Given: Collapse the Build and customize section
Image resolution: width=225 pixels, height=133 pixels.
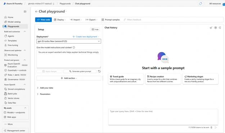Looking at the screenshot, I should point(25,31).
